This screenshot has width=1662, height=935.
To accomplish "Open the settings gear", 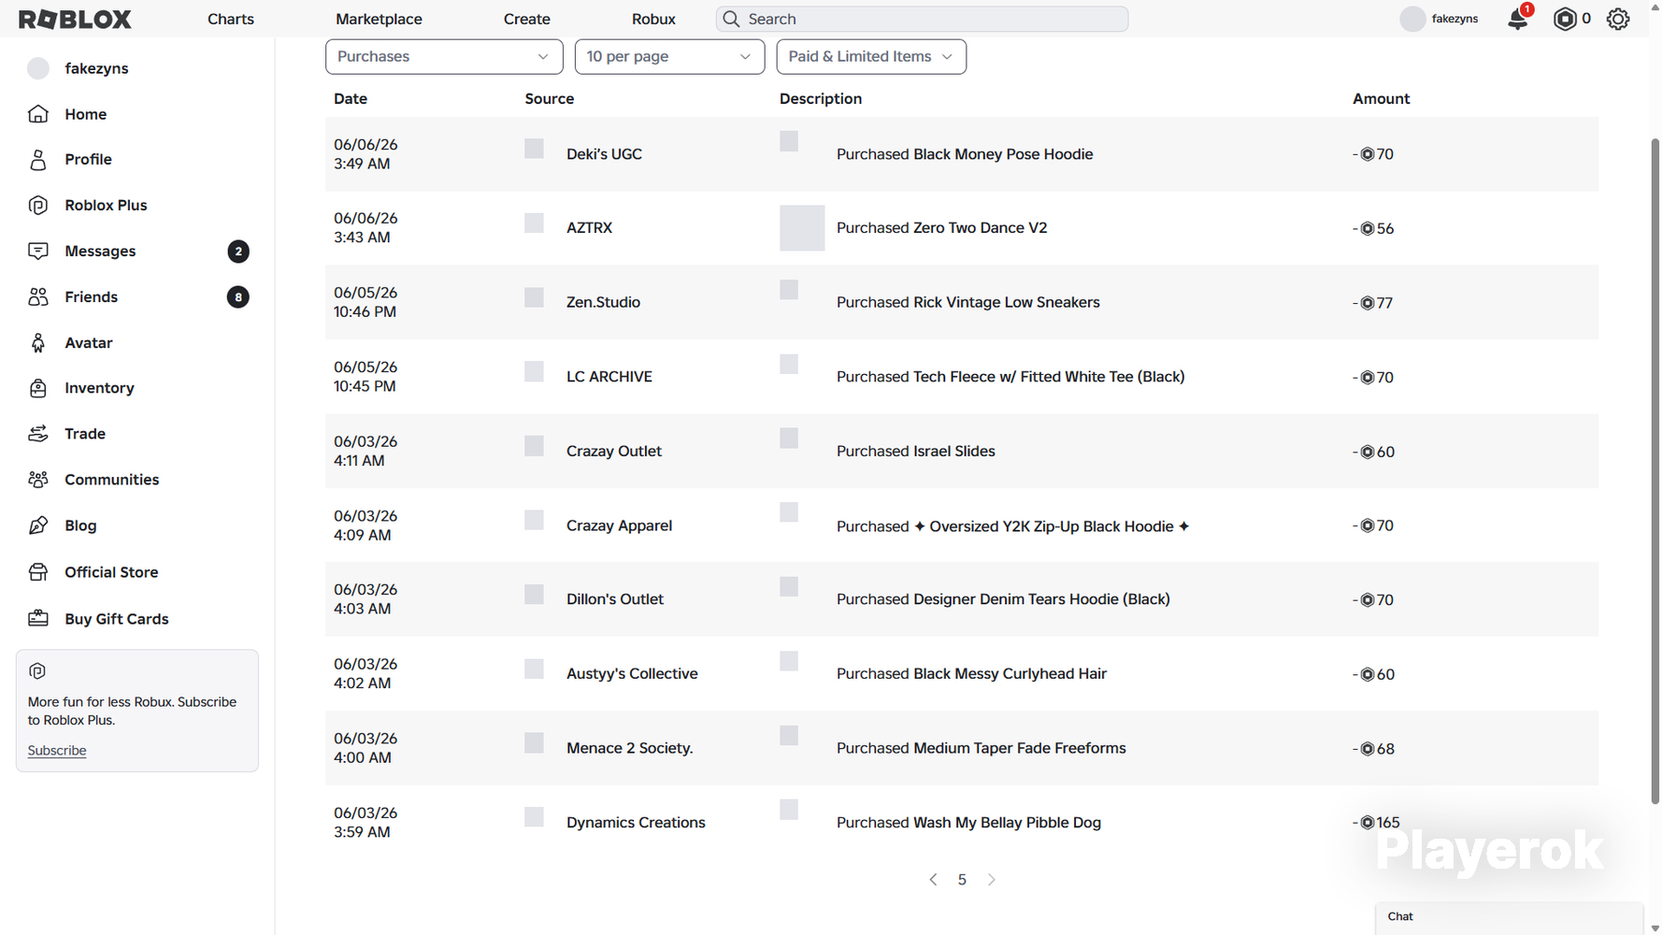I will pos(1618,19).
